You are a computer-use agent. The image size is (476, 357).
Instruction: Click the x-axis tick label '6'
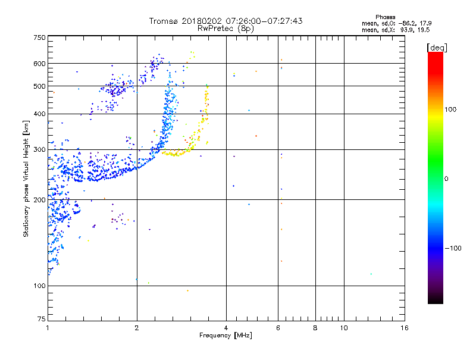[x=278, y=328]
